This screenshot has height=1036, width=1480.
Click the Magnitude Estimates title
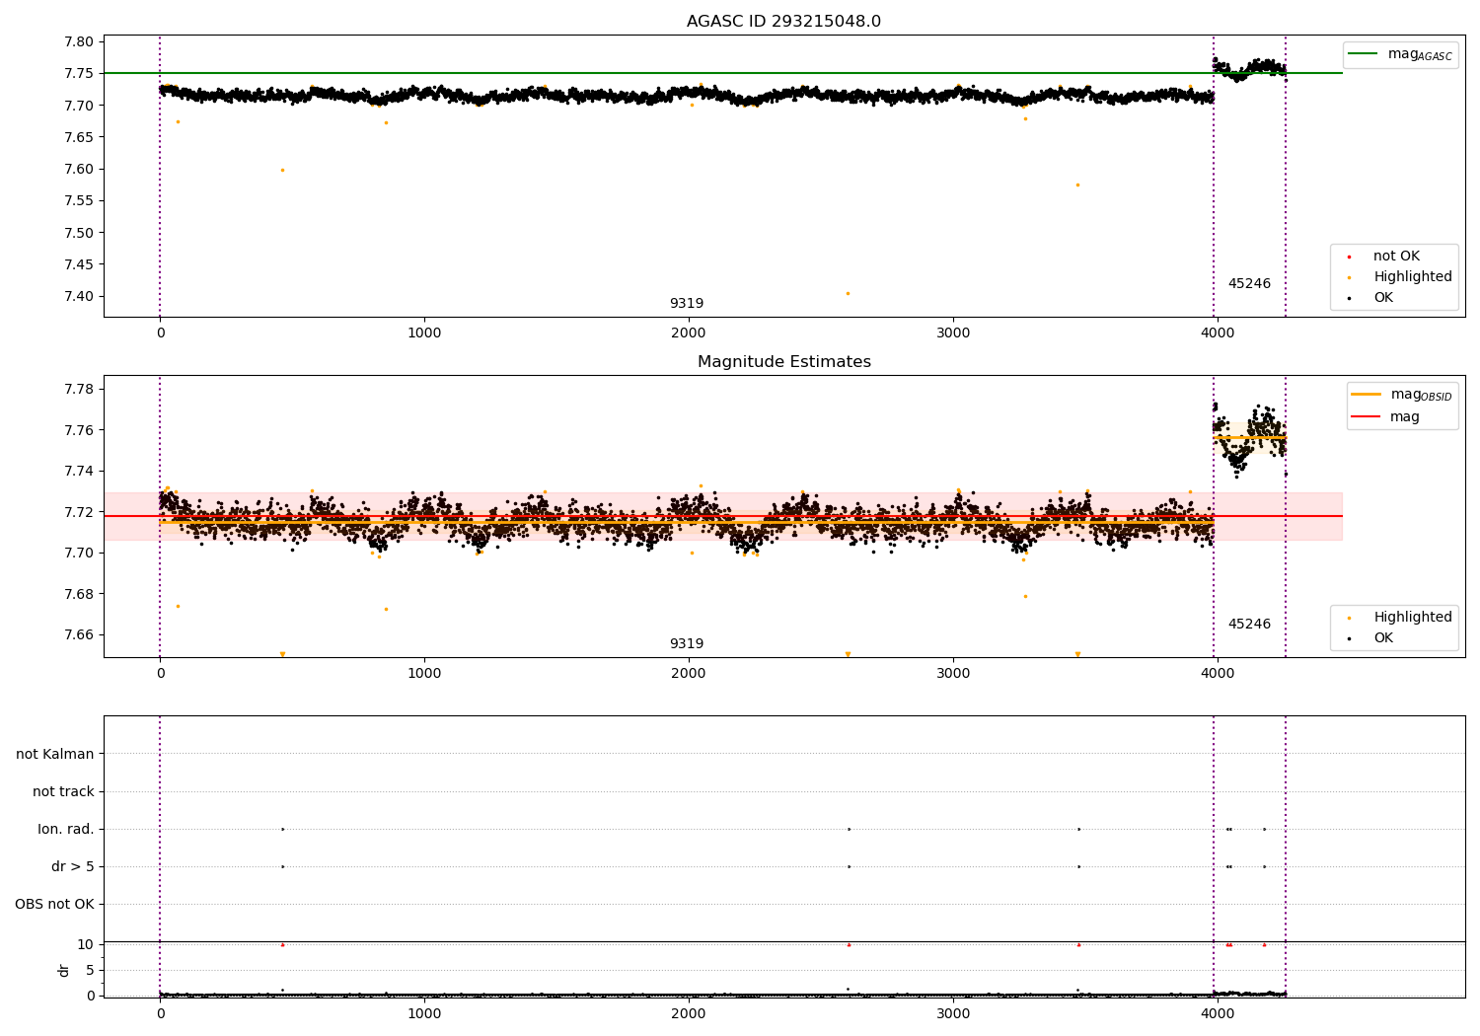pos(783,362)
